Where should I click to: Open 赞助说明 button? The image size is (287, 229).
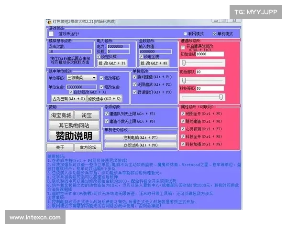coord(74,135)
